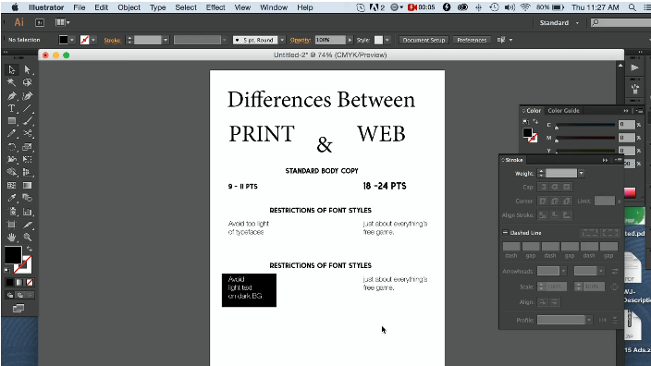Select the Type tool
Screen dimensions: 651x366
point(12,108)
